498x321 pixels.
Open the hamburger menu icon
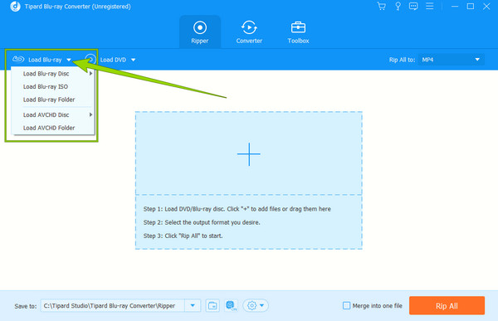click(x=429, y=6)
